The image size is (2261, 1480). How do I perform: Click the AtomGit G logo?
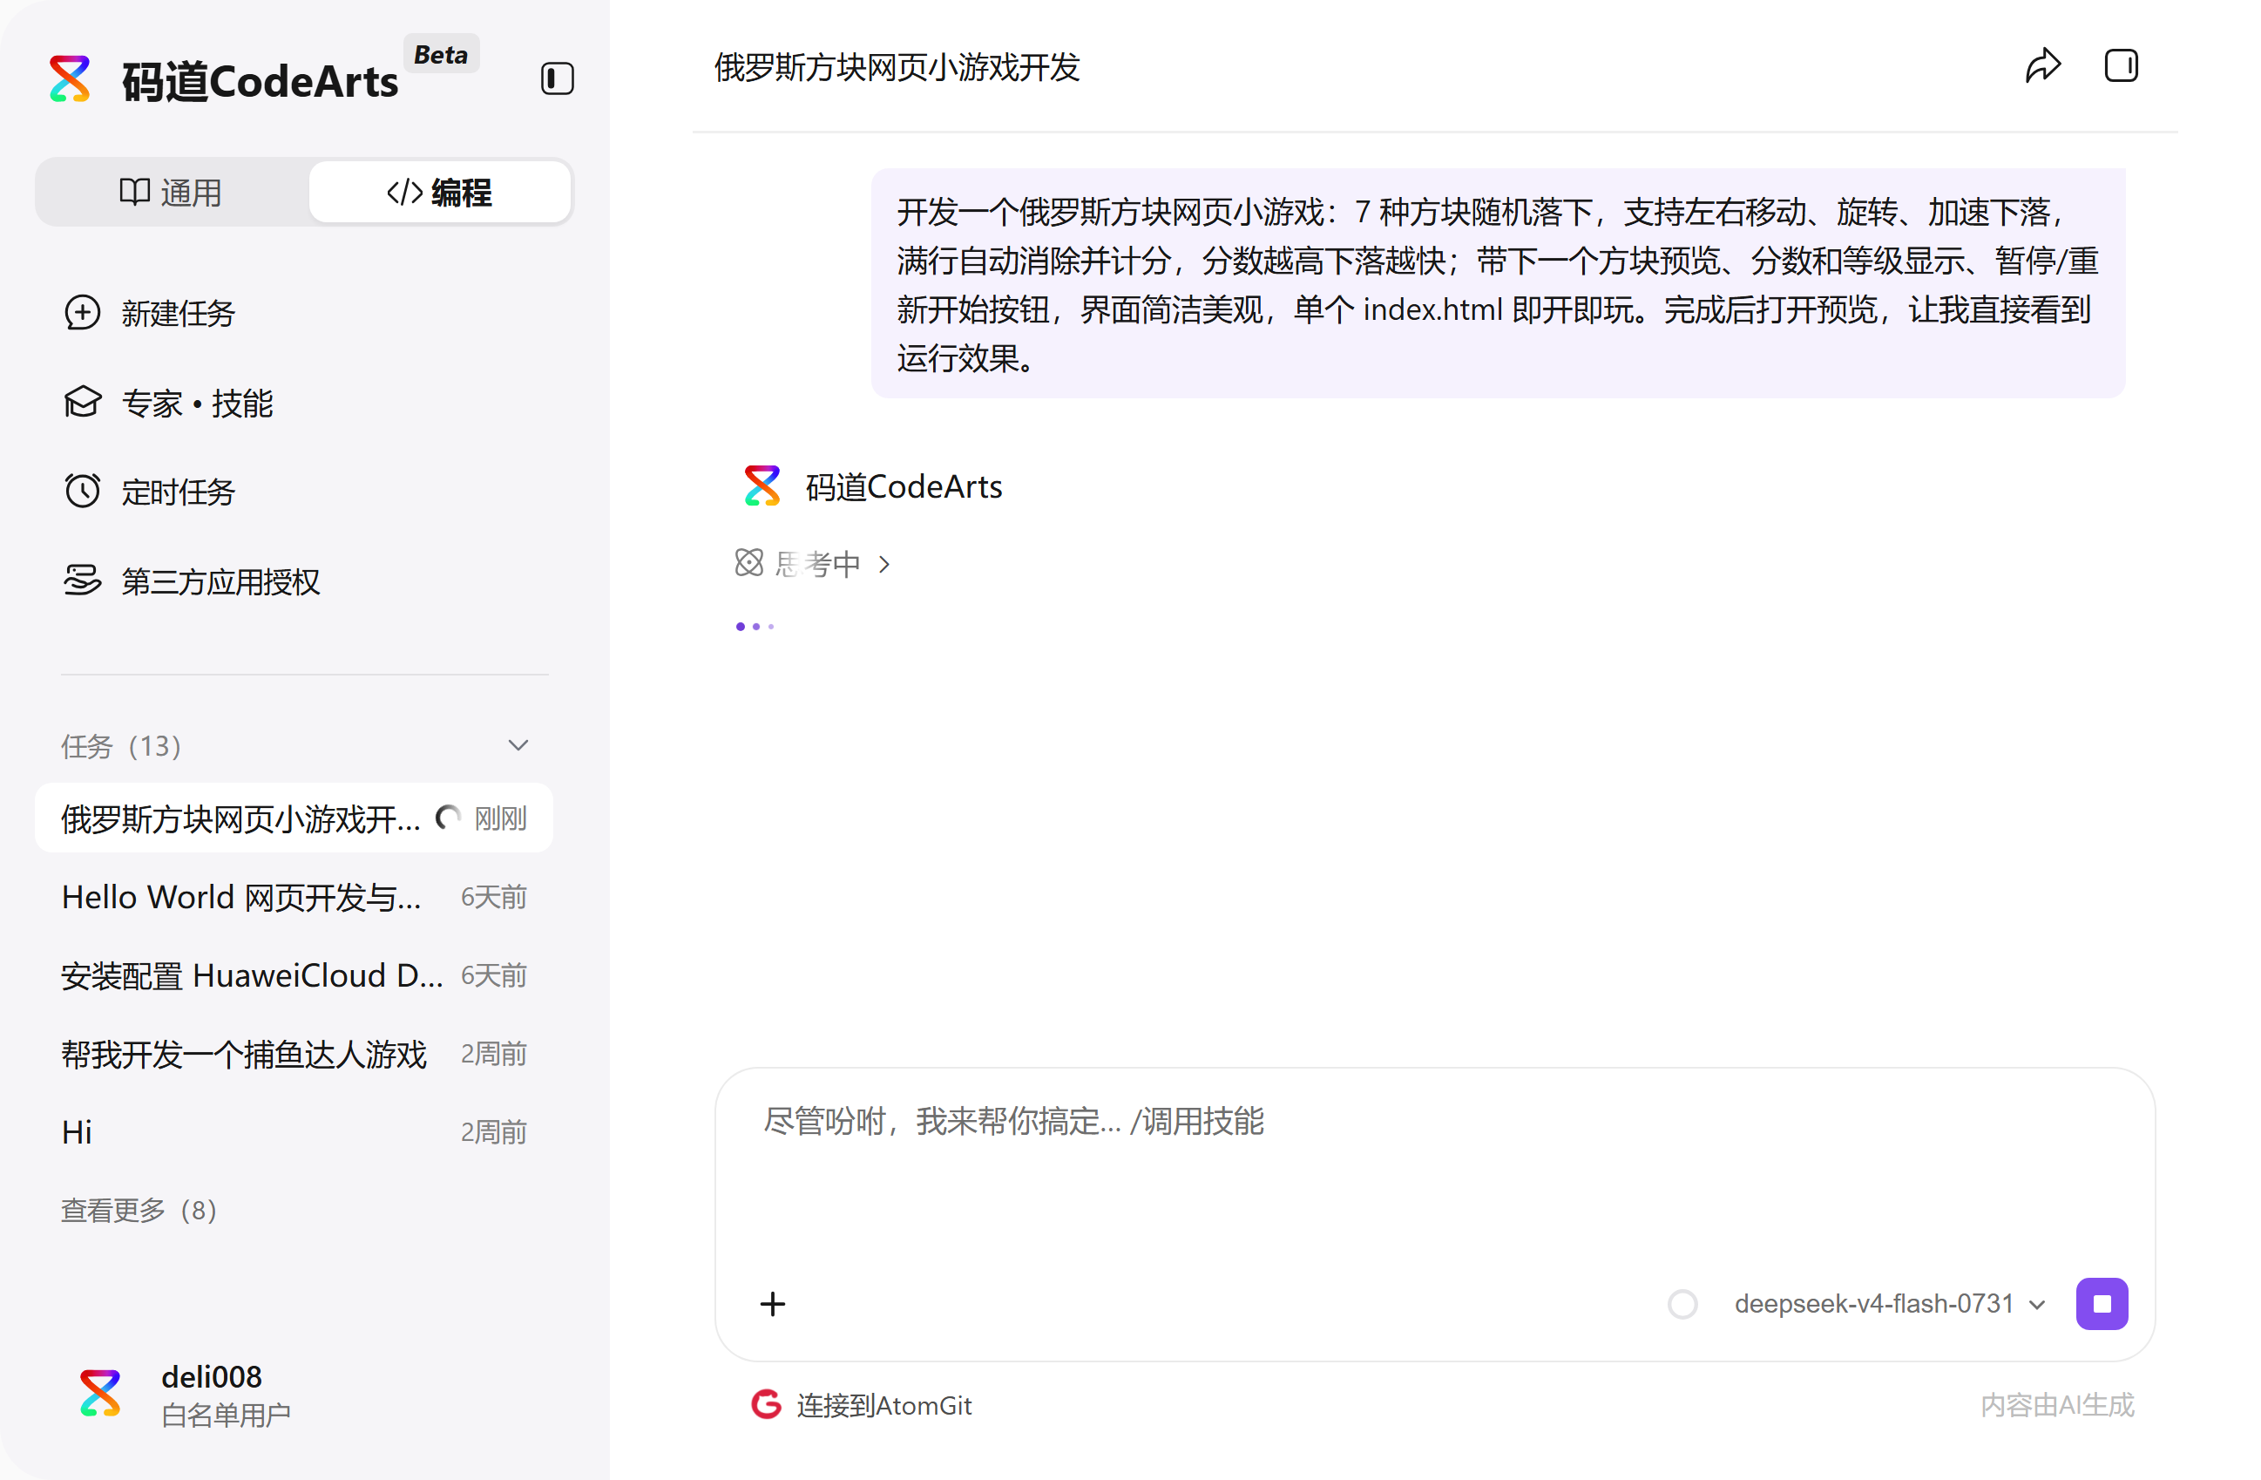click(766, 1404)
